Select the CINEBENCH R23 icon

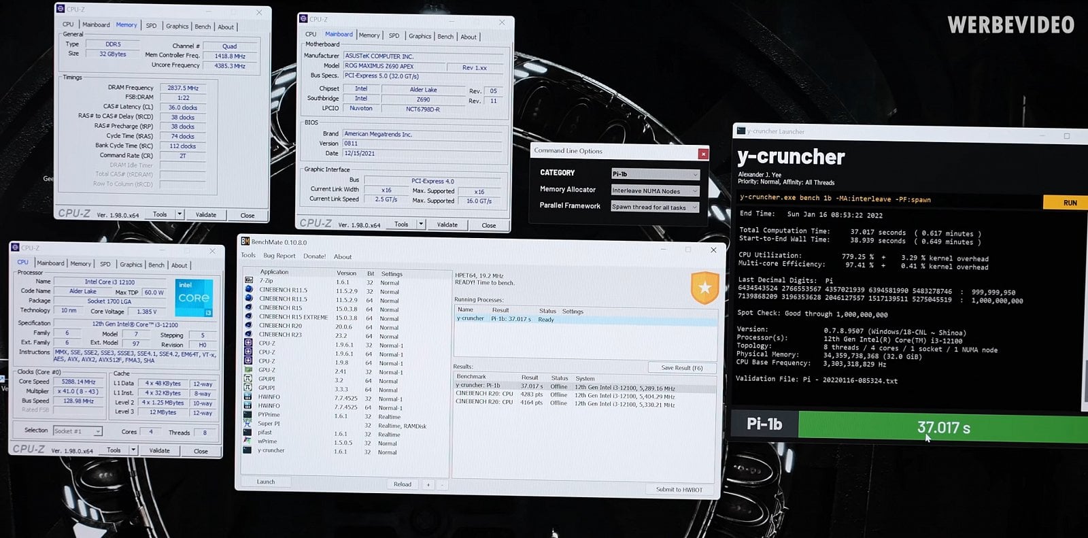248,334
